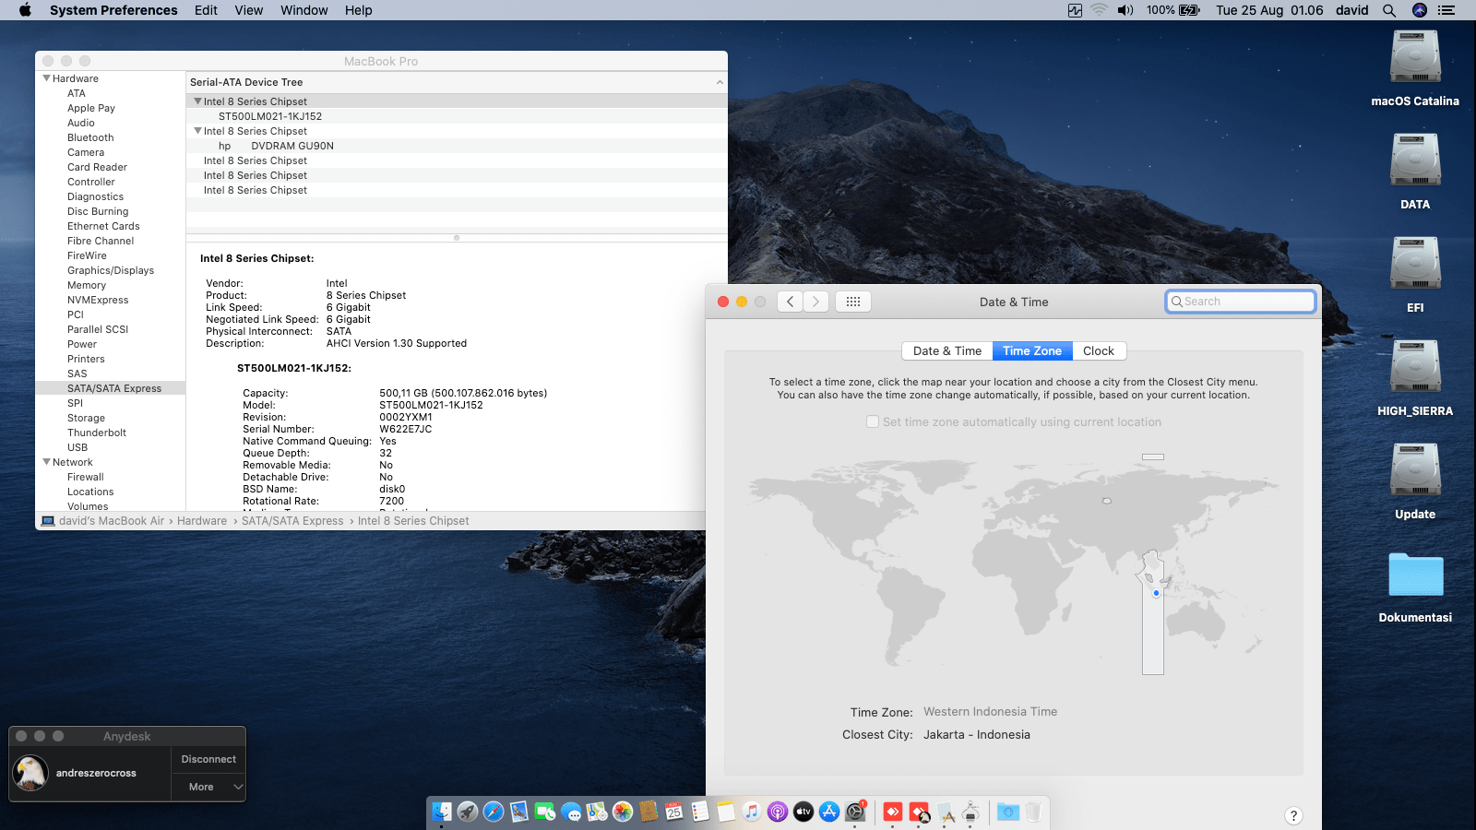
Task: Open Calendar icon in the Dock
Action: [x=674, y=812]
